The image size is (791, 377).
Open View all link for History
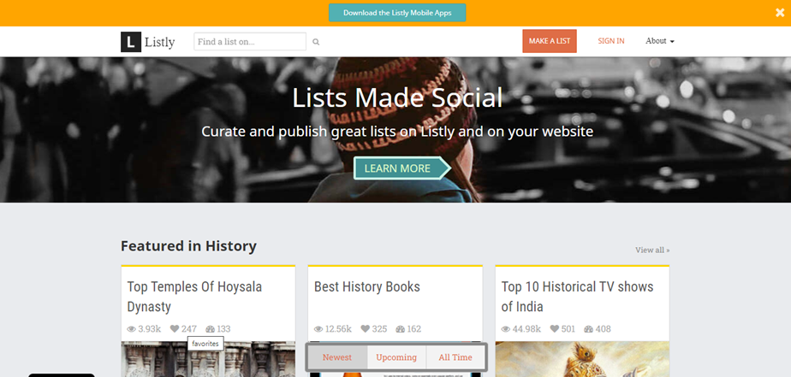point(652,250)
